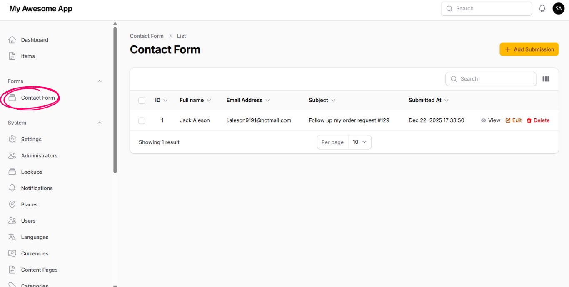Click the Add Submission button
Image resolution: width=569 pixels, height=287 pixels.
click(529, 49)
